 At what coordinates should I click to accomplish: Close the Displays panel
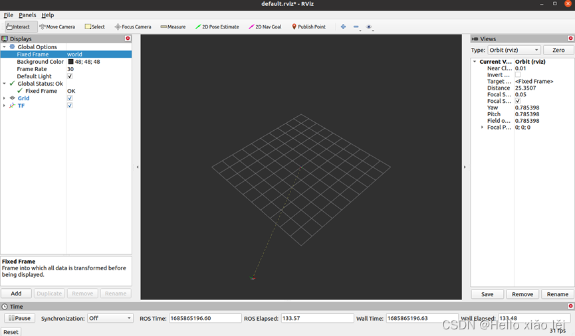tap(128, 39)
